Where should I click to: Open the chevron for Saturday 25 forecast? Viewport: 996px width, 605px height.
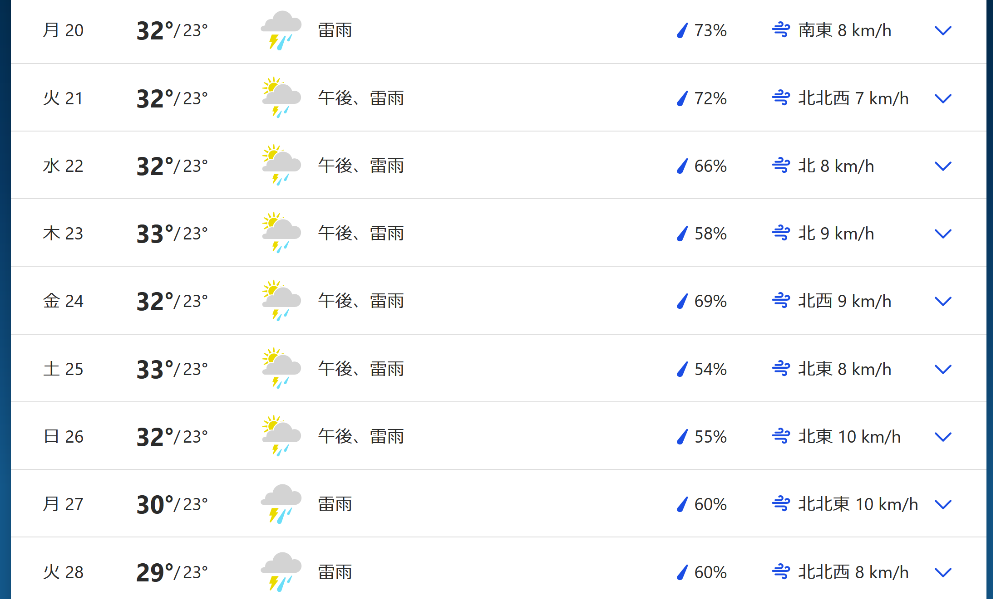943,370
